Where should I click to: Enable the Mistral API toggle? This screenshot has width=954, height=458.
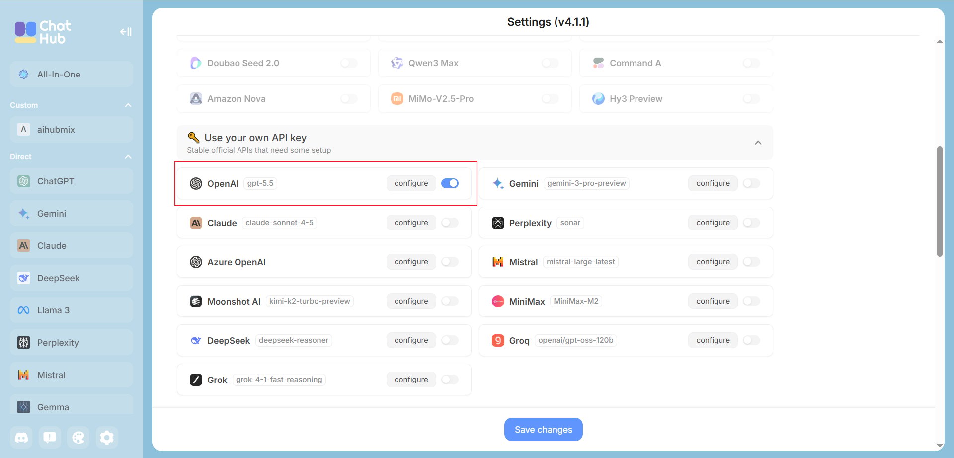point(751,262)
